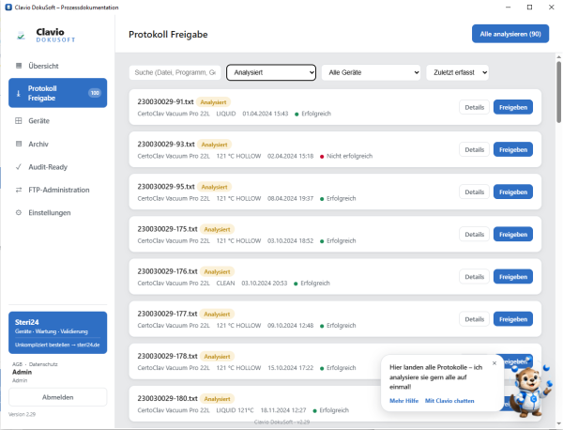Click the Archiv sidebar icon

(x=19, y=144)
